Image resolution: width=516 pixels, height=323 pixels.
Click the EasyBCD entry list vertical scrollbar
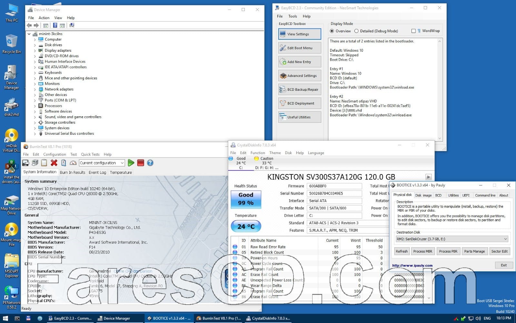point(440,89)
